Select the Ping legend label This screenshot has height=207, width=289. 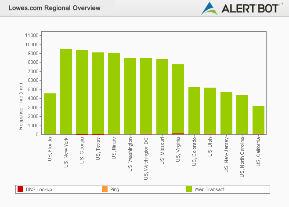point(115,189)
